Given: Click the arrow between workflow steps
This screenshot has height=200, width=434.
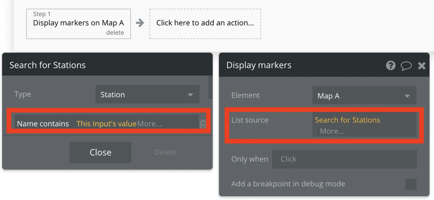Looking at the screenshot, I should (140, 23).
